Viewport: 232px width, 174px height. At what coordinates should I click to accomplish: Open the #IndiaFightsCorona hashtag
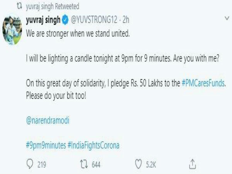(94, 145)
